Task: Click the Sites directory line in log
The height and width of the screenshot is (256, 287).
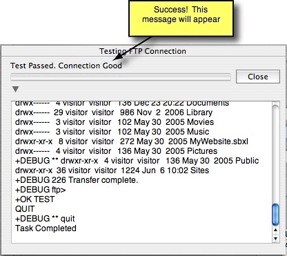Action: (112, 170)
